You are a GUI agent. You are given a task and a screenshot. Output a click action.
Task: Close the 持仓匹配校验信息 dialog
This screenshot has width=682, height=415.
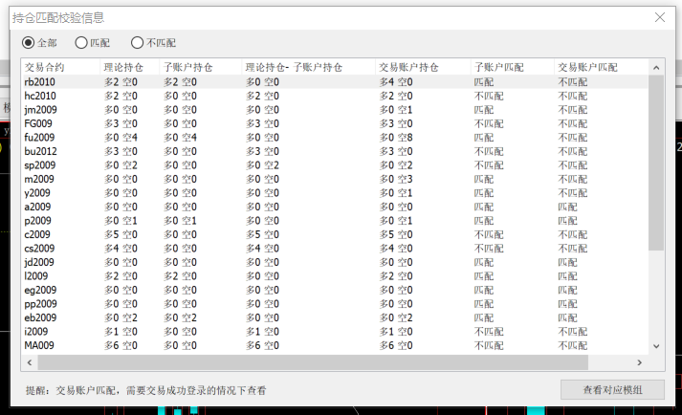tap(659, 17)
